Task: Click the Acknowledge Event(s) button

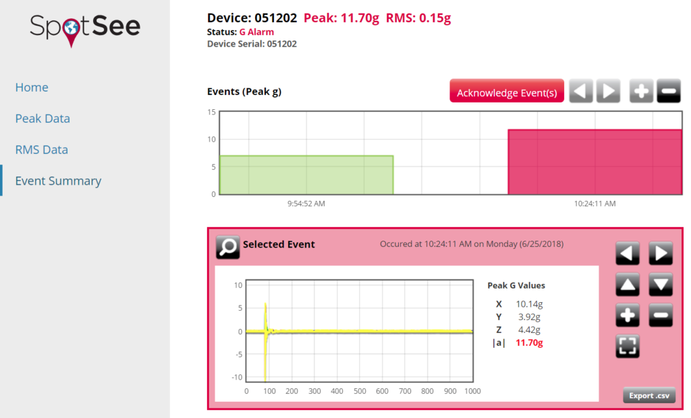Action: click(x=507, y=91)
